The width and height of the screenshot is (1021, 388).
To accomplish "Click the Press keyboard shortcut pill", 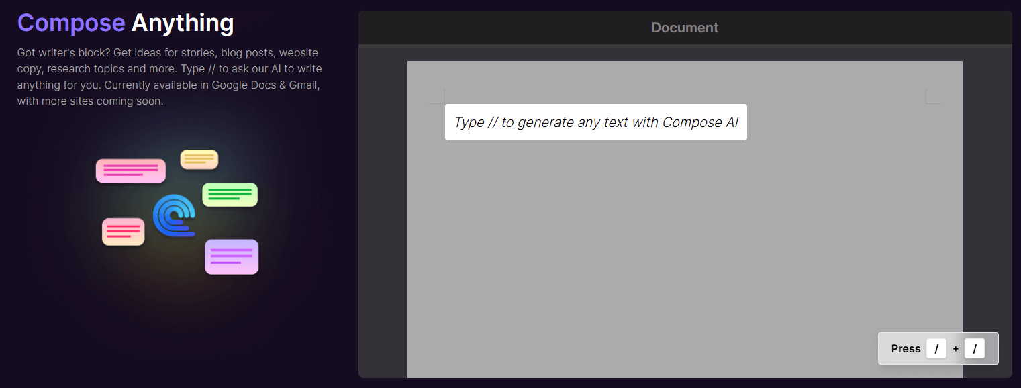I will (x=905, y=348).
